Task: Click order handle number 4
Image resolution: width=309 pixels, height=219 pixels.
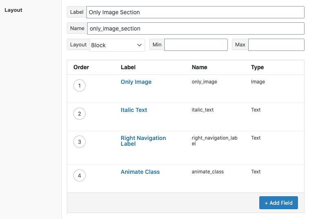Action: tap(79, 176)
